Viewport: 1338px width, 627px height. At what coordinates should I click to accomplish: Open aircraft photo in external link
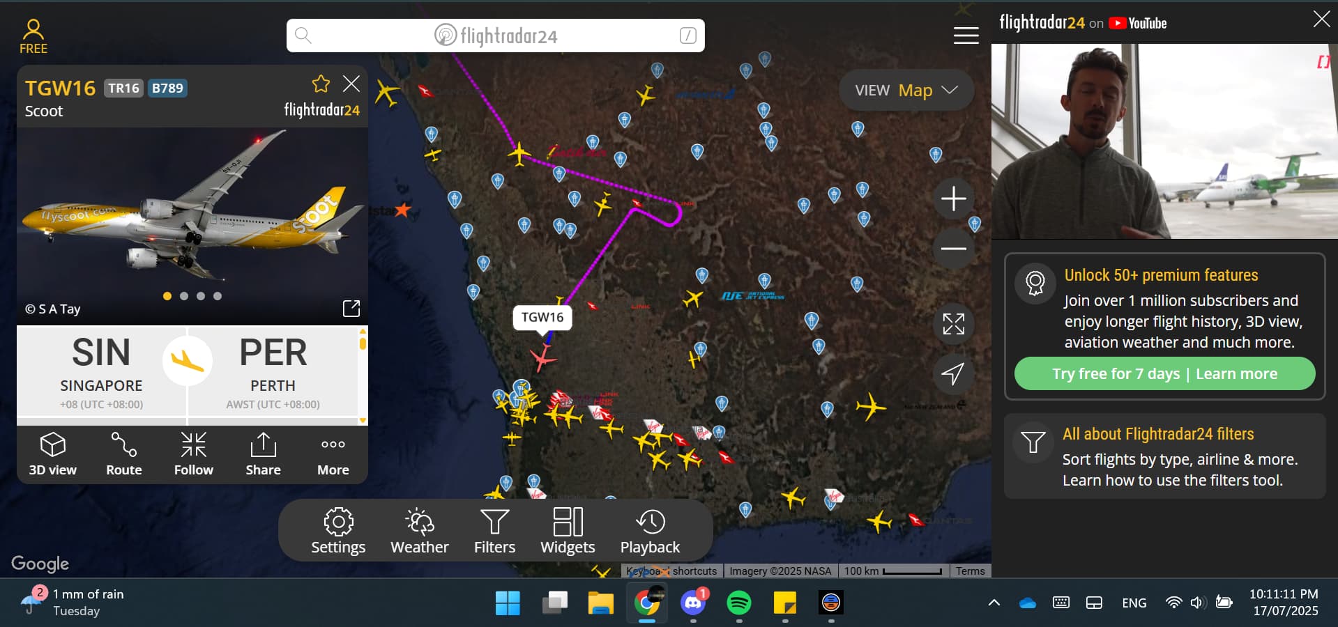(x=351, y=309)
